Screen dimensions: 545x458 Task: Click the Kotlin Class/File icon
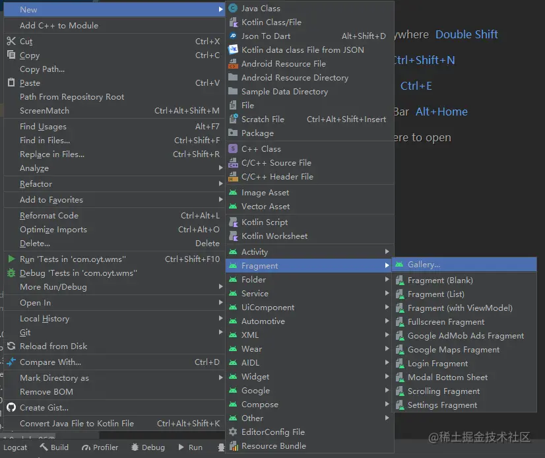[x=233, y=22]
